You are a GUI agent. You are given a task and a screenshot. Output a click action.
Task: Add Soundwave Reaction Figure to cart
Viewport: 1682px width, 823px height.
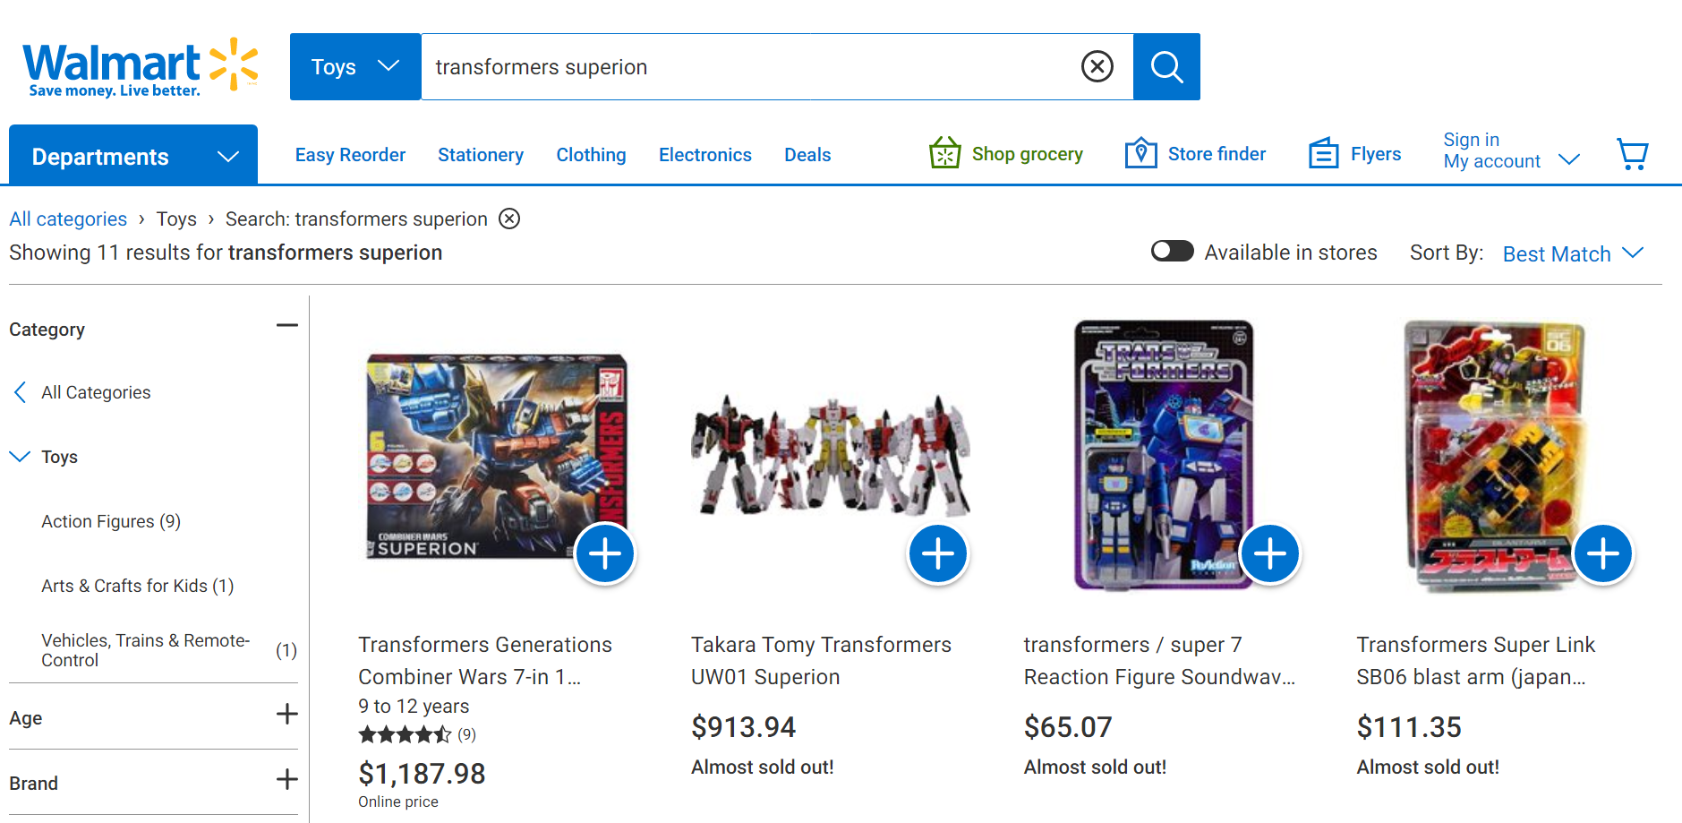tap(1269, 553)
